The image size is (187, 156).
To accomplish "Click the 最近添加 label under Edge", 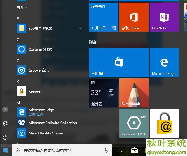I will tap(36, 115).
